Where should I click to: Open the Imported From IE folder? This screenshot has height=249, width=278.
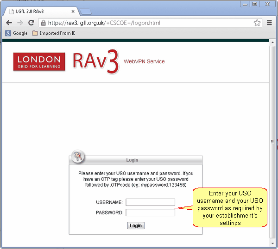coord(54,33)
